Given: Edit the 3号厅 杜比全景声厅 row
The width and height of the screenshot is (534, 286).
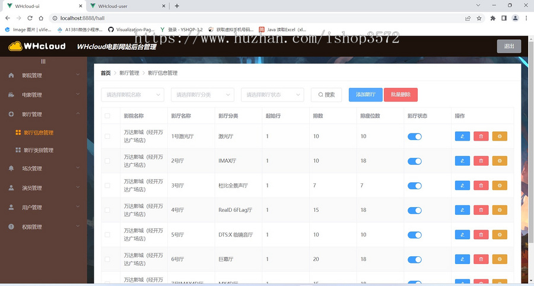Looking at the screenshot, I should 462,186.
